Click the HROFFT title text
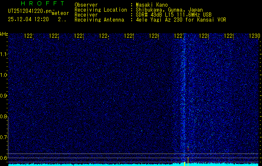This screenshot has height=166, width=262. [43, 3]
